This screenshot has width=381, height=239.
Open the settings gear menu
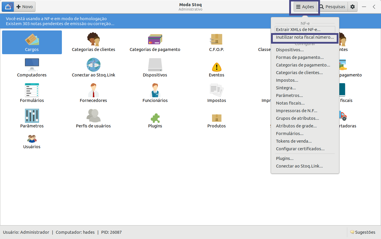click(x=353, y=7)
